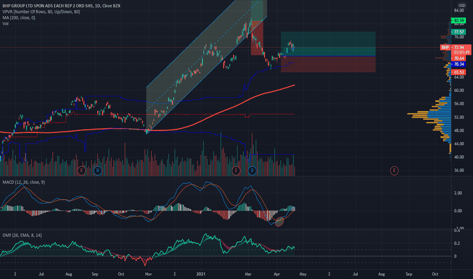The image size is (473, 279).
Task: Click the May label on the time axis
Action: tap(303, 274)
